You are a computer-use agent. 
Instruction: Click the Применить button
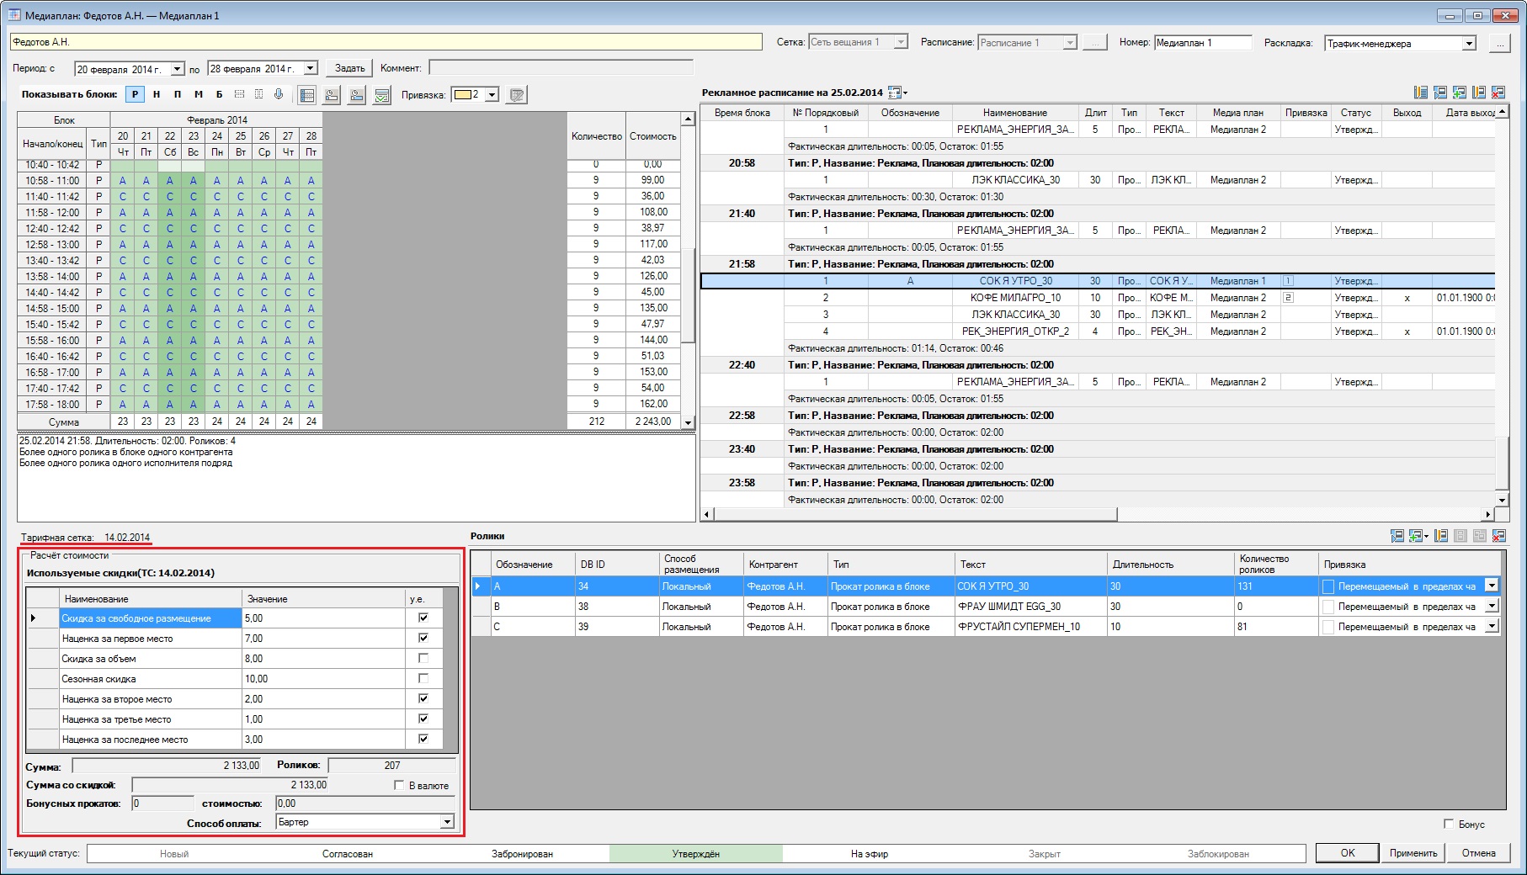tap(1413, 852)
